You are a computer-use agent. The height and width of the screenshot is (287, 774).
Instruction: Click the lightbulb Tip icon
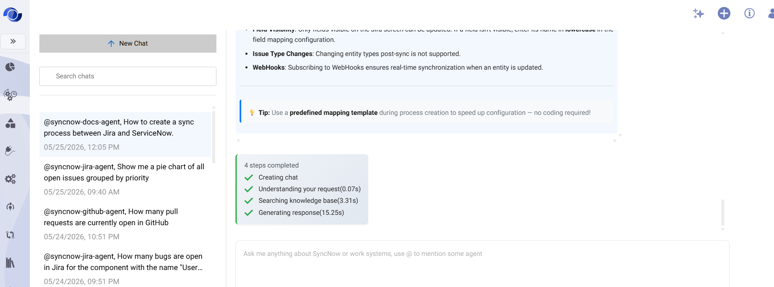tap(252, 112)
